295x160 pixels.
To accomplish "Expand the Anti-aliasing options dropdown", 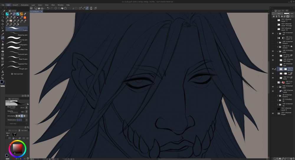I will [x=27, y=116].
